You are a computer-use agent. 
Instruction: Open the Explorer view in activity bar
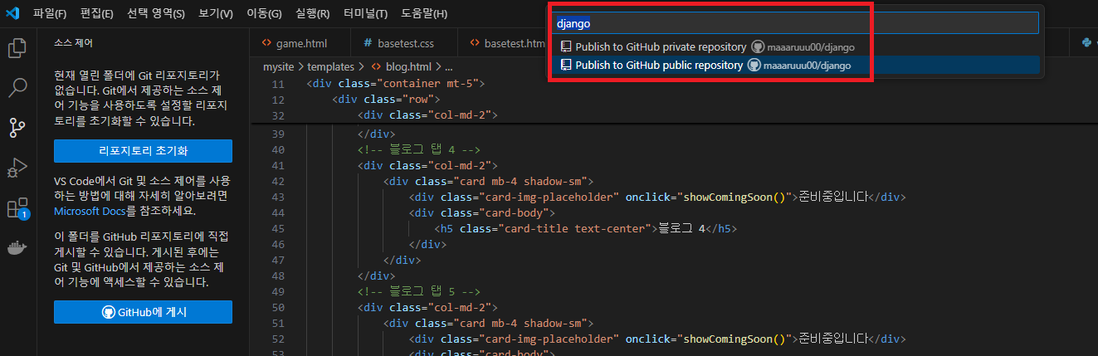pyautogui.click(x=17, y=47)
